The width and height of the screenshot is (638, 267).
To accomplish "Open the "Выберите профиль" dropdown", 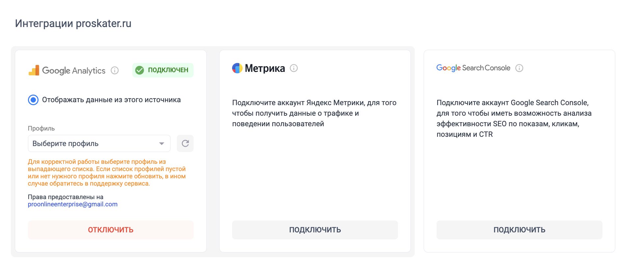I will (x=99, y=143).
